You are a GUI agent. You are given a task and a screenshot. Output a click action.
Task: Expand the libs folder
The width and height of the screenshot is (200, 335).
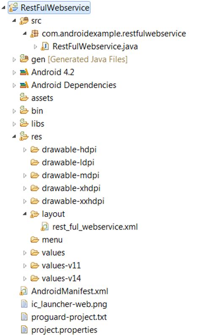point(14,124)
